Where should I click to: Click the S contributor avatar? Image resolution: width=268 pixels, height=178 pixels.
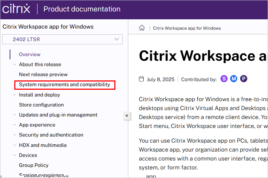point(224,79)
